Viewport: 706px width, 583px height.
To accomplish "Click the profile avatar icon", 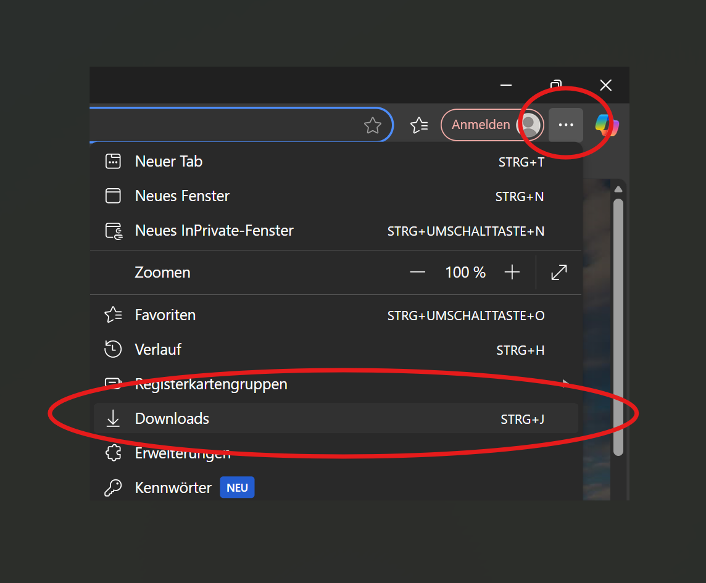I will pos(530,125).
